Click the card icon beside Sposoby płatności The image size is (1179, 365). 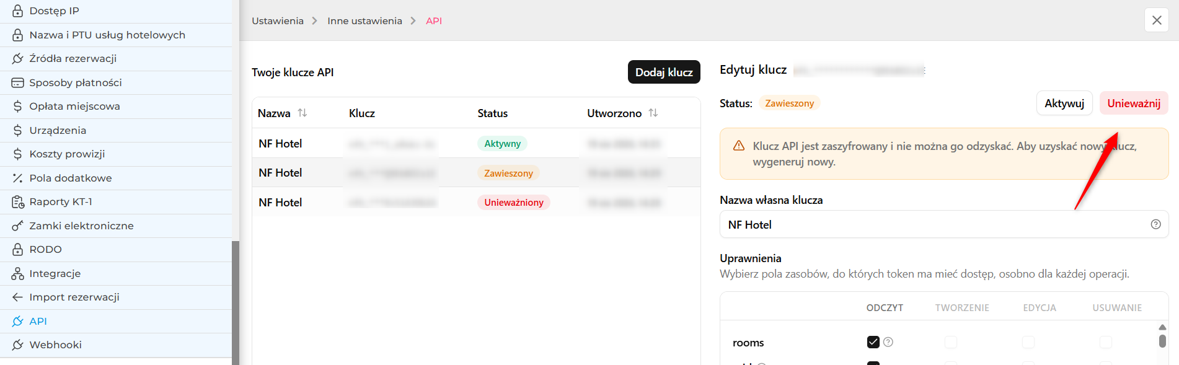tap(17, 82)
